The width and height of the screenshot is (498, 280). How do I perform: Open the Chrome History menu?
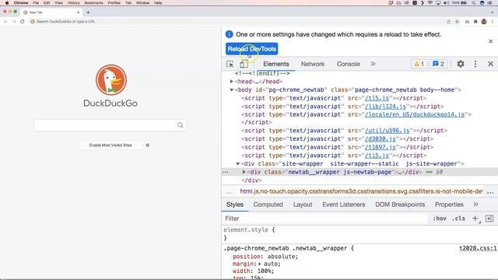click(x=73, y=3)
